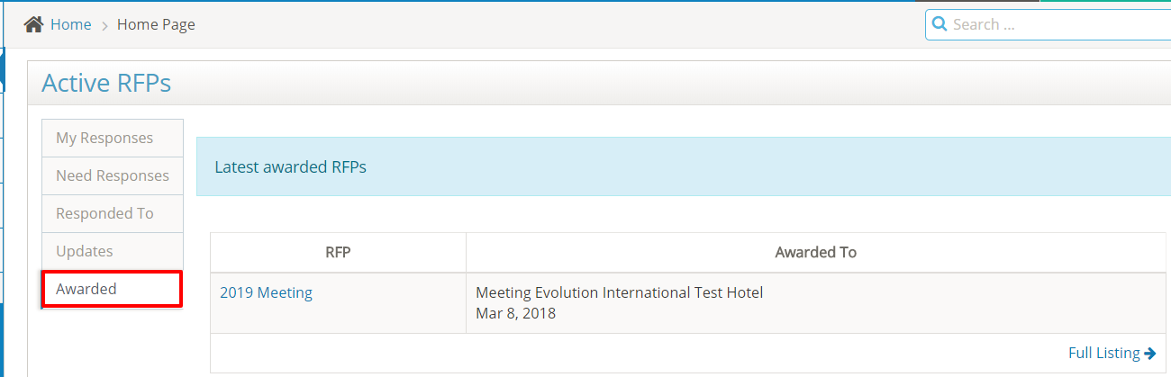Image resolution: width=1171 pixels, height=377 pixels.
Task: Focus the Search input field
Action: point(1054,24)
